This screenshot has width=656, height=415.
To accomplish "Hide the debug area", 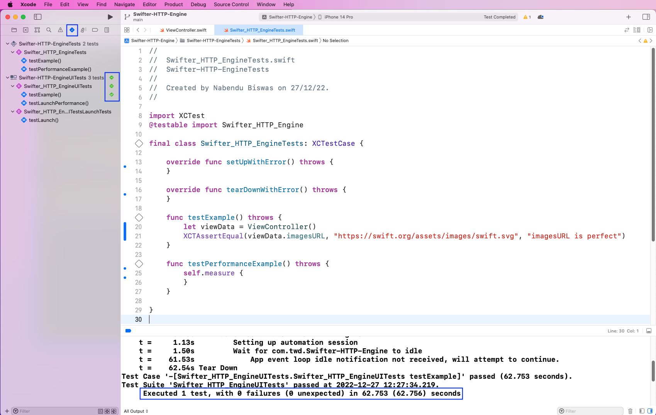I will click(x=649, y=331).
